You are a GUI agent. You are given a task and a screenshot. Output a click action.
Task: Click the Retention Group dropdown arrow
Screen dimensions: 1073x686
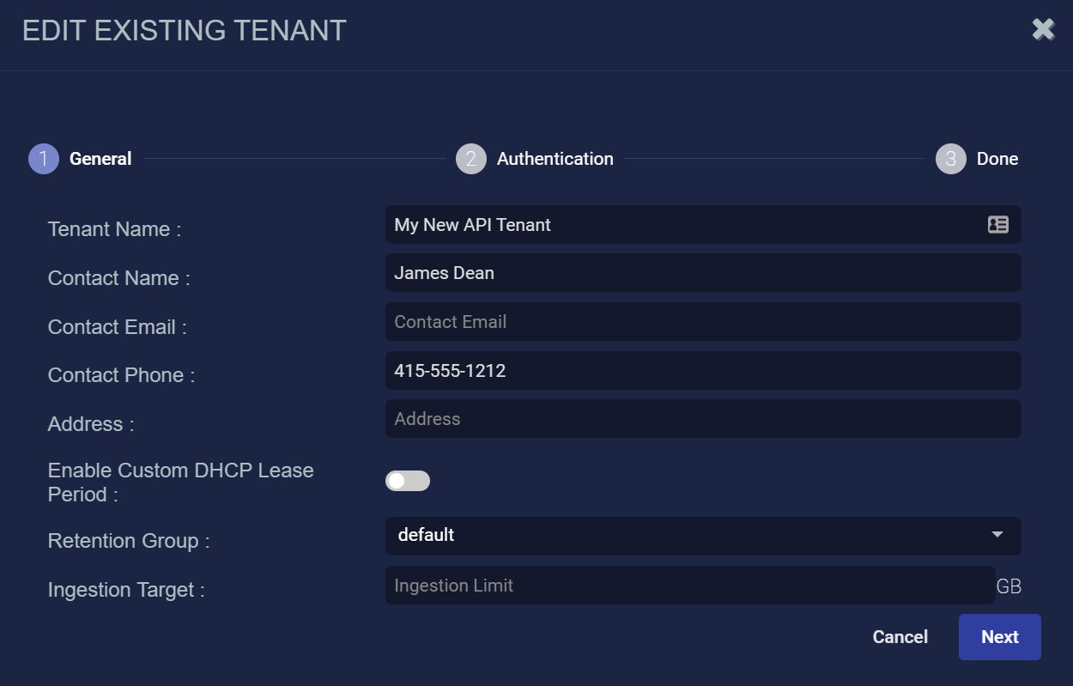click(997, 535)
